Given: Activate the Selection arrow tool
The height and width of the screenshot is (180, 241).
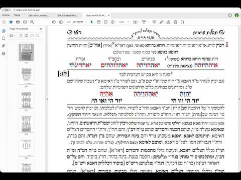Looking at the screenshot, I should pyautogui.click(x=91, y=22).
